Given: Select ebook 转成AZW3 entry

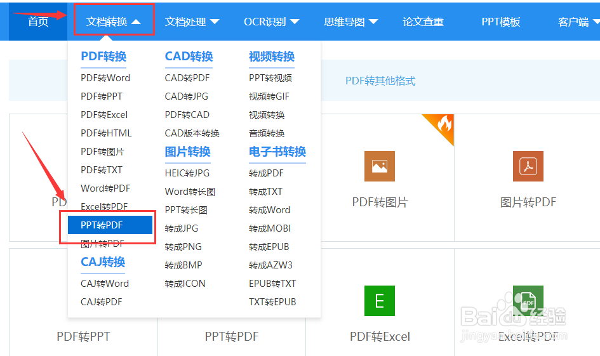Looking at the screenshot, I should (x=270, y=265).
